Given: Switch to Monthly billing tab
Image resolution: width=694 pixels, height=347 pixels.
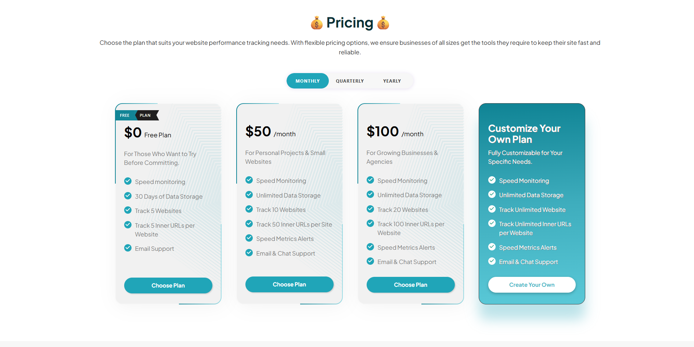Looking at the screenshot, I should click(x=308, y=81).
